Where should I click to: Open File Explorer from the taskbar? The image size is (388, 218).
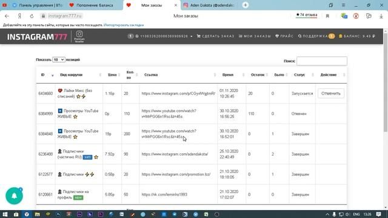[x=37, y=214]
